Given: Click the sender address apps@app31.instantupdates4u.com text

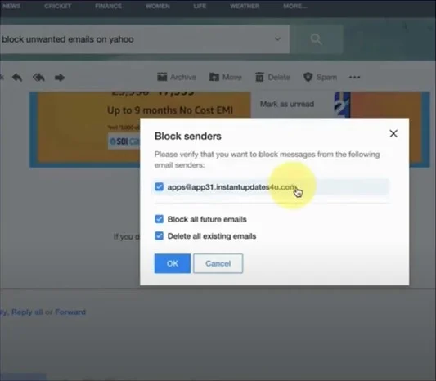Looking at the screenshot, I should [x=231, y=187].
